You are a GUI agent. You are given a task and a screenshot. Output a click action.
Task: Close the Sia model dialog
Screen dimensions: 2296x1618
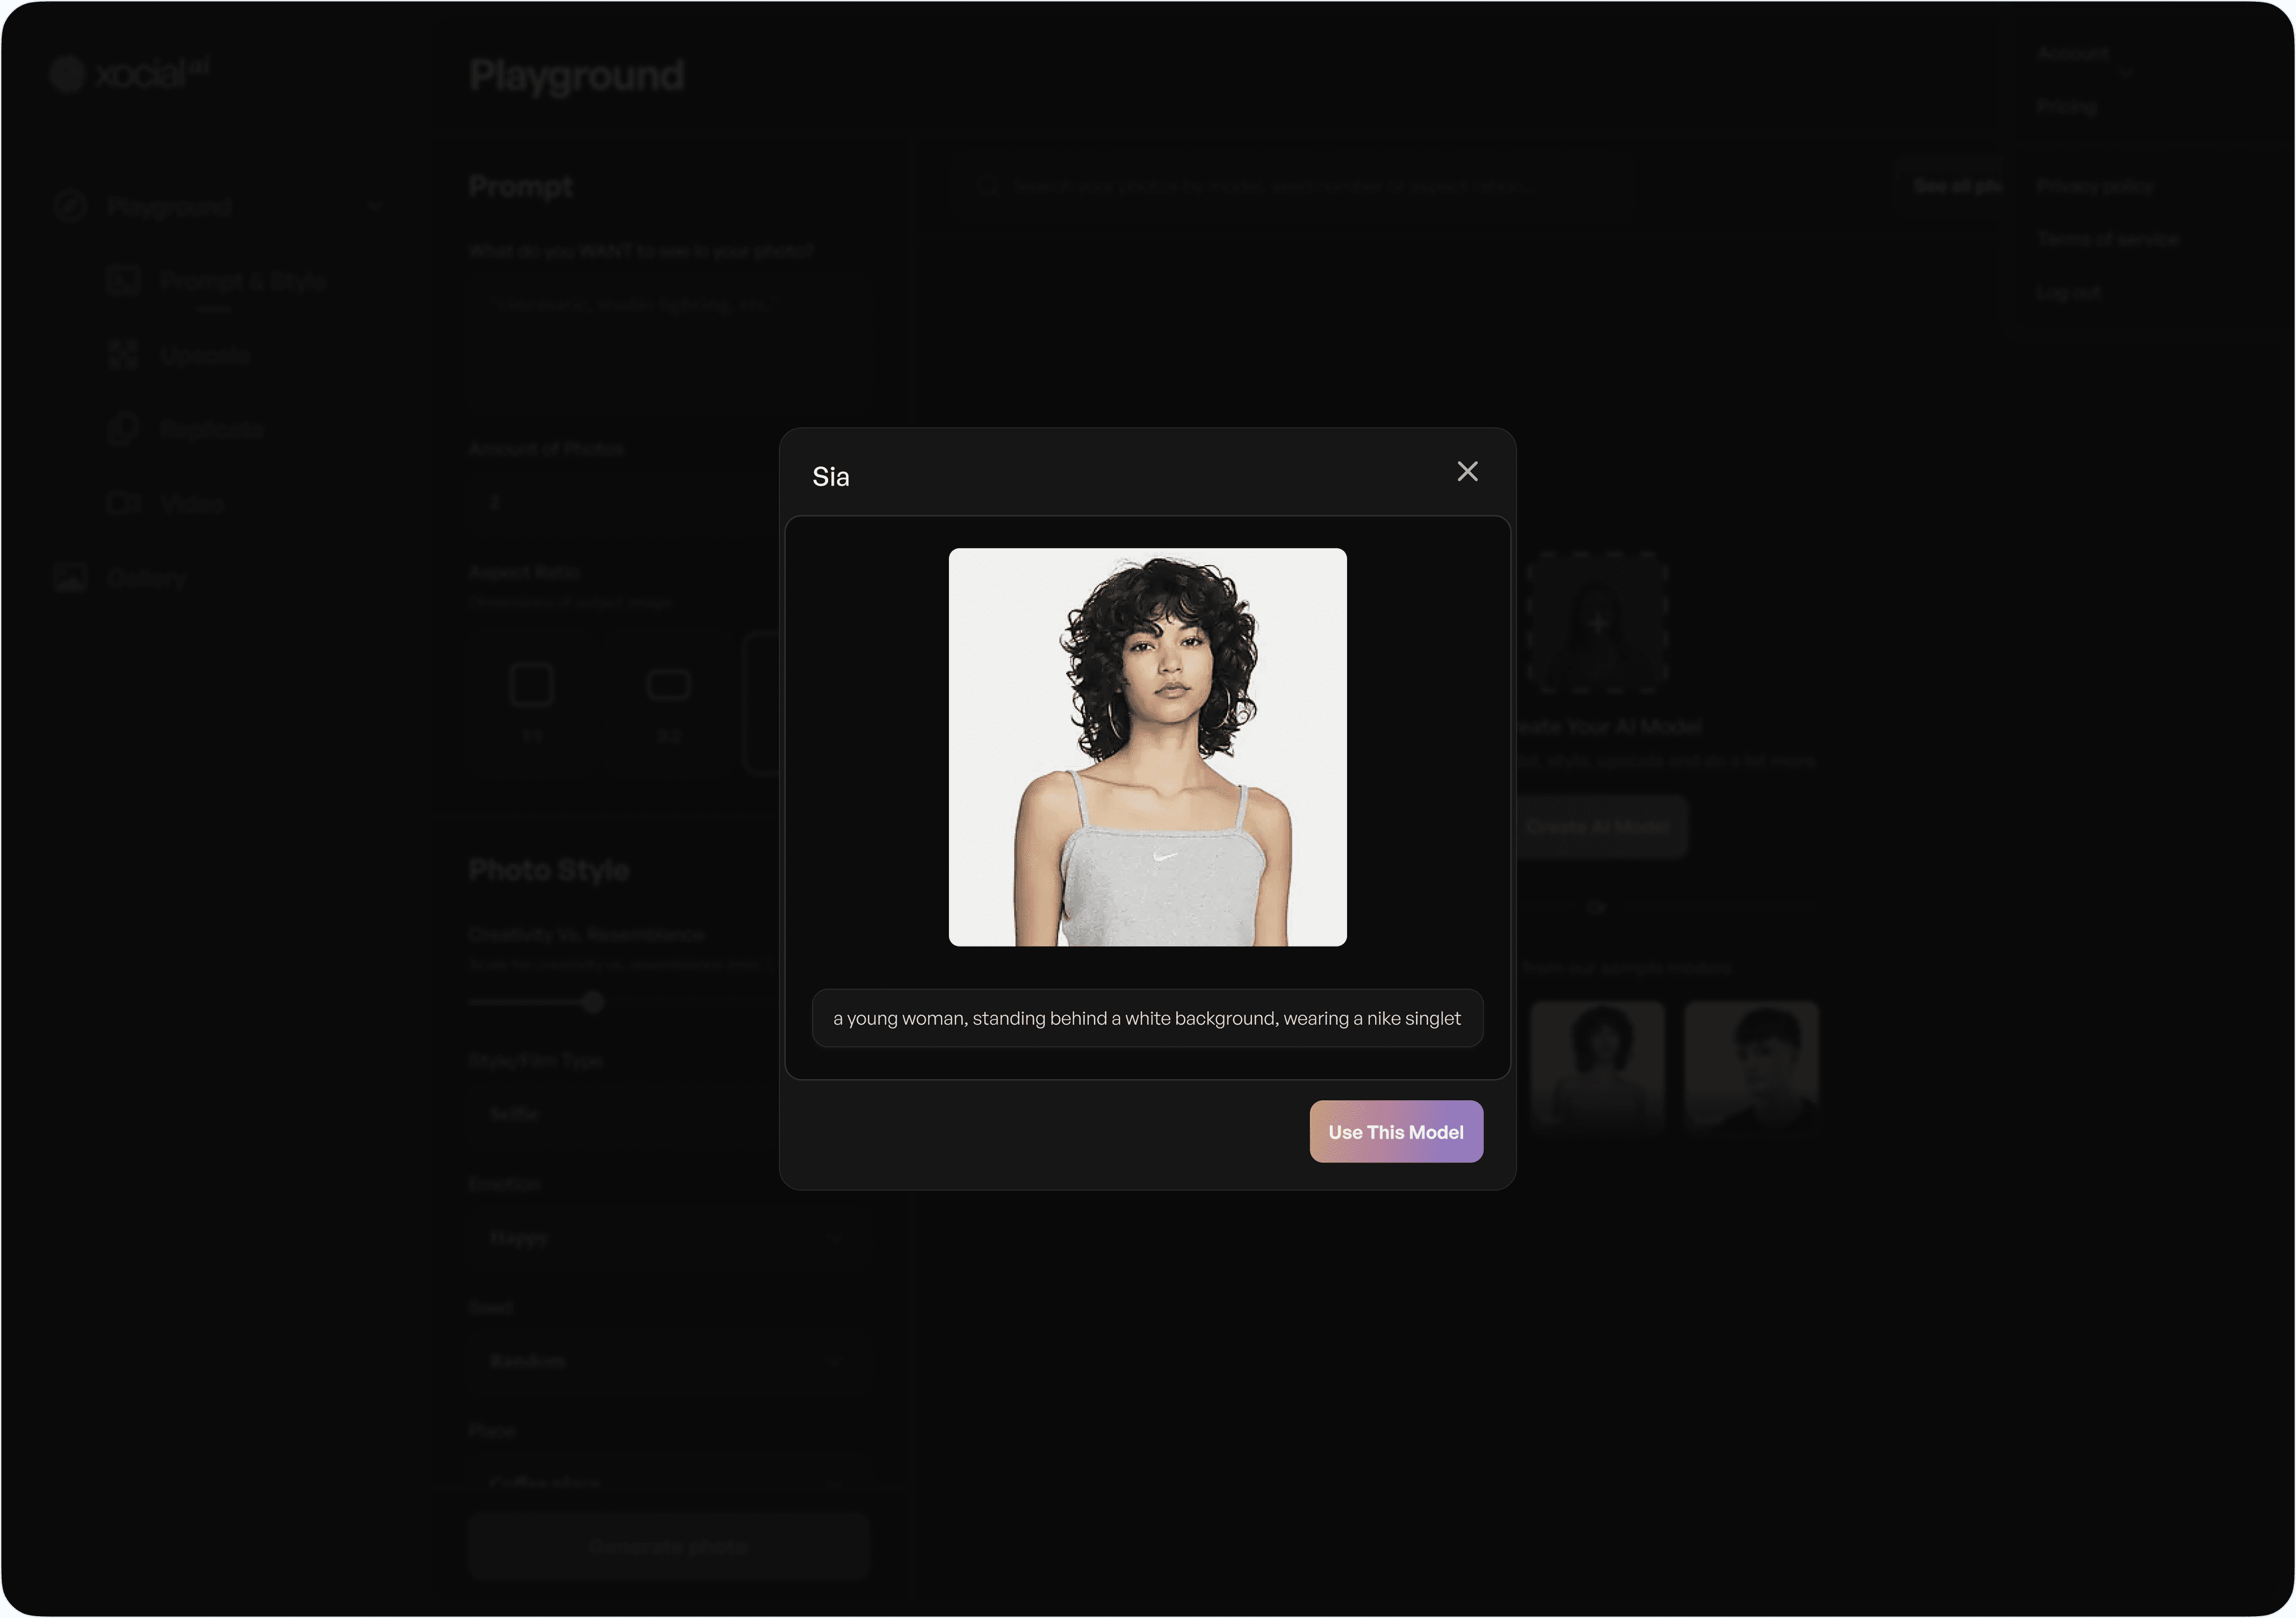1467,471
